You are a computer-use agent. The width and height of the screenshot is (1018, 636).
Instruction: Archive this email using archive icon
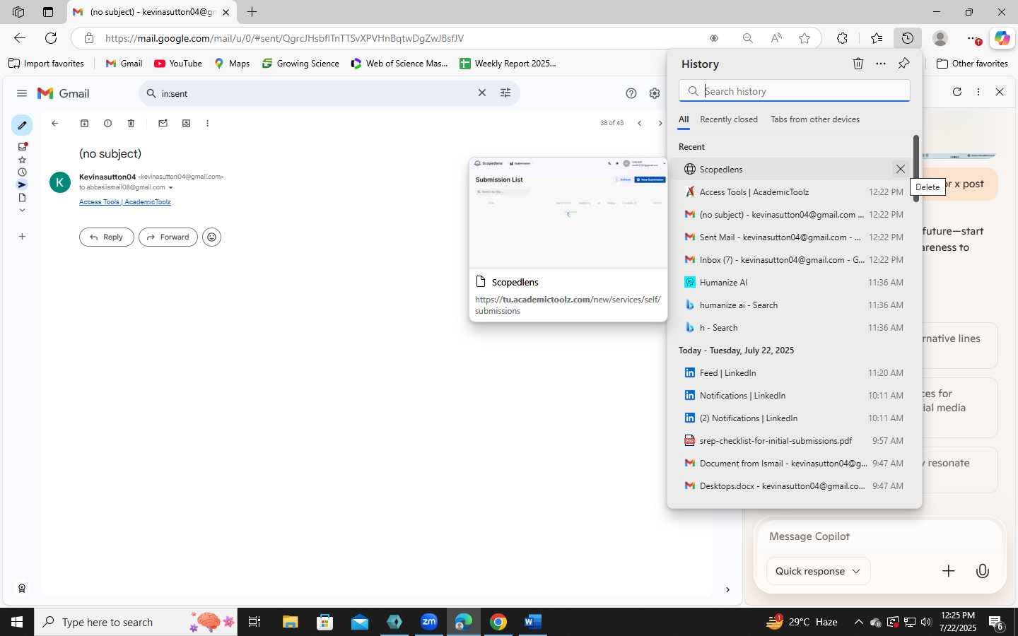click(84, 123)
